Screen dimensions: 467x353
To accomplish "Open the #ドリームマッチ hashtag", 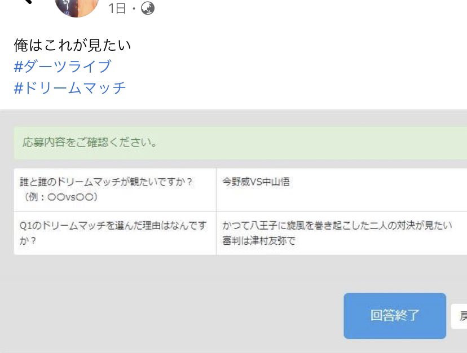I will [70, 88].
